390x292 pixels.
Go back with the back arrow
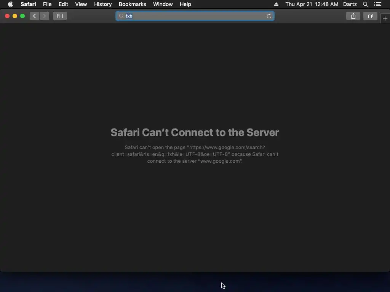point(35,16)
